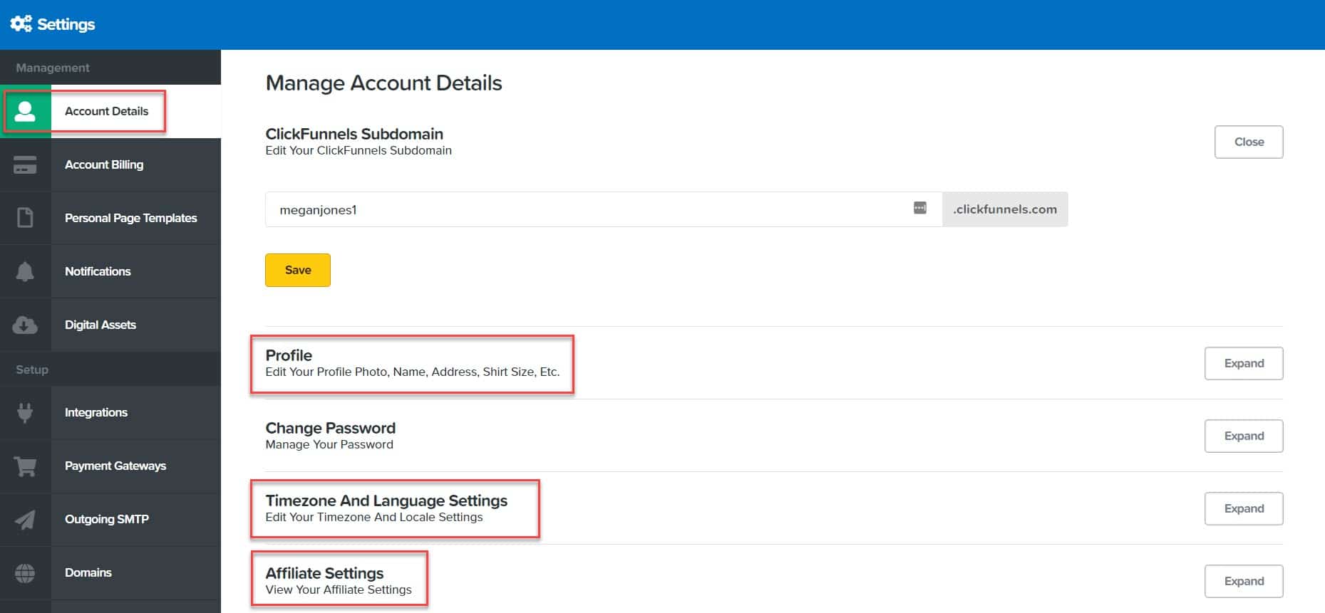The image size is (1325, 613).
Task: Click the Account Billing credit card icon
Action: [25, 164]
